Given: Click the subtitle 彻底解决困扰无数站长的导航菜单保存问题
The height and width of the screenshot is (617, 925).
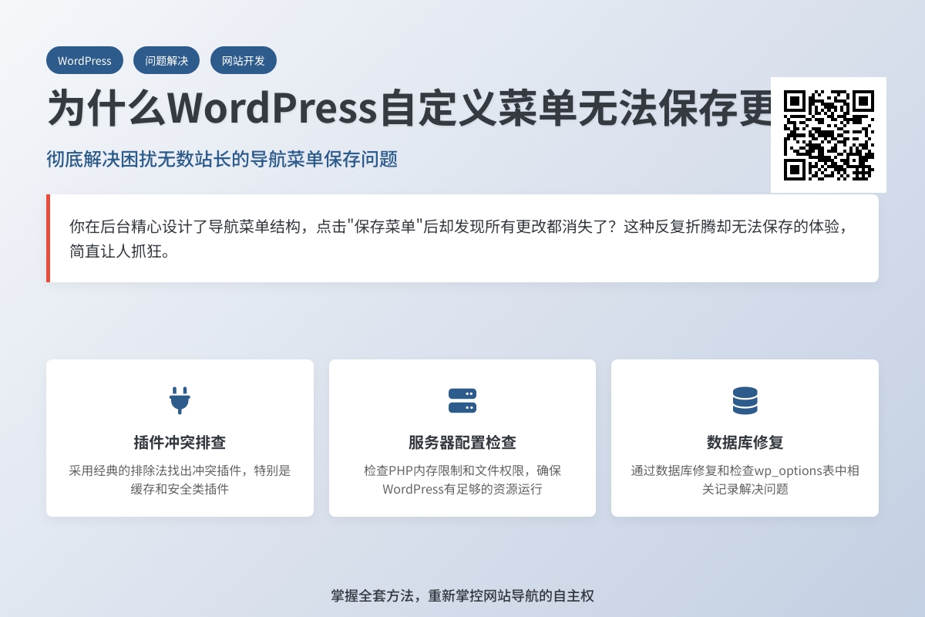Looking at the screenshot, I should point(222,160).
